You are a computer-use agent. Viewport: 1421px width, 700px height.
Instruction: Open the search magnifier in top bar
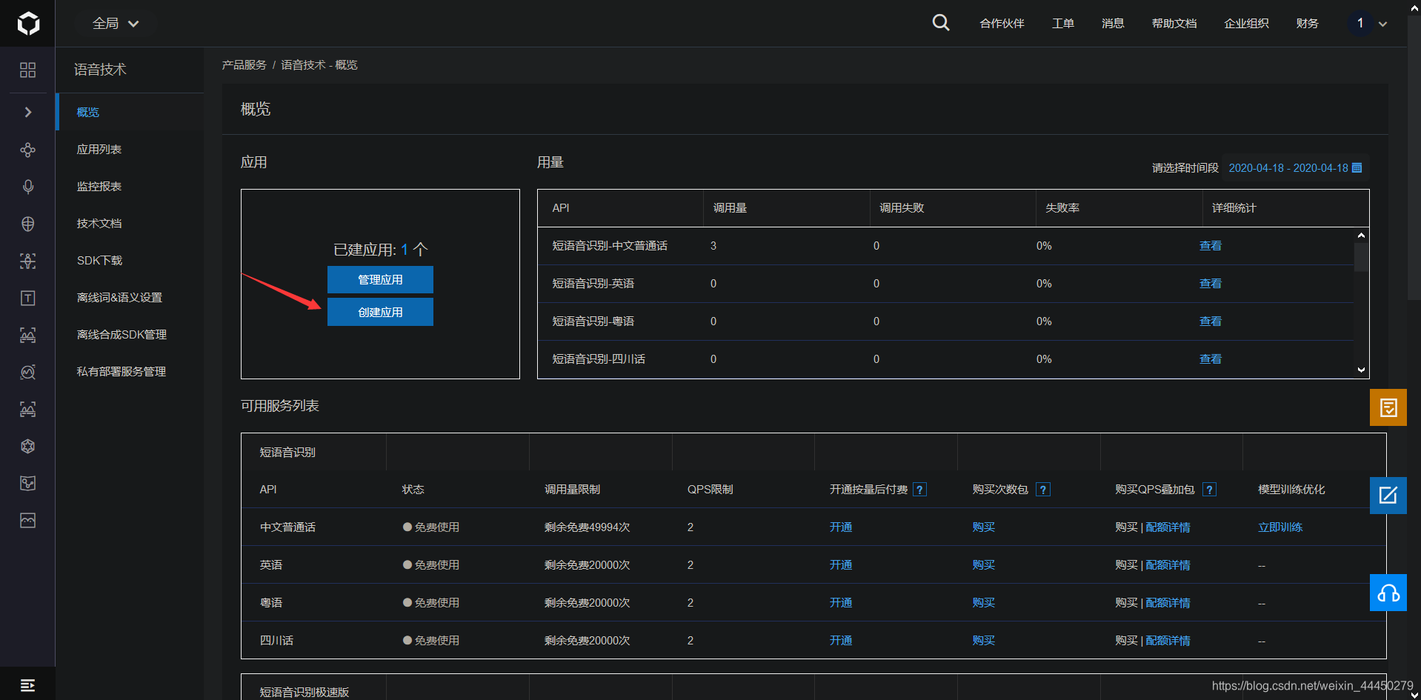tap(941, 23)
